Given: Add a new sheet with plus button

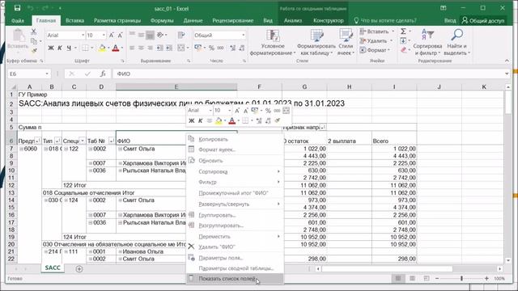Looking at the screenshot, I should point(79,269).
